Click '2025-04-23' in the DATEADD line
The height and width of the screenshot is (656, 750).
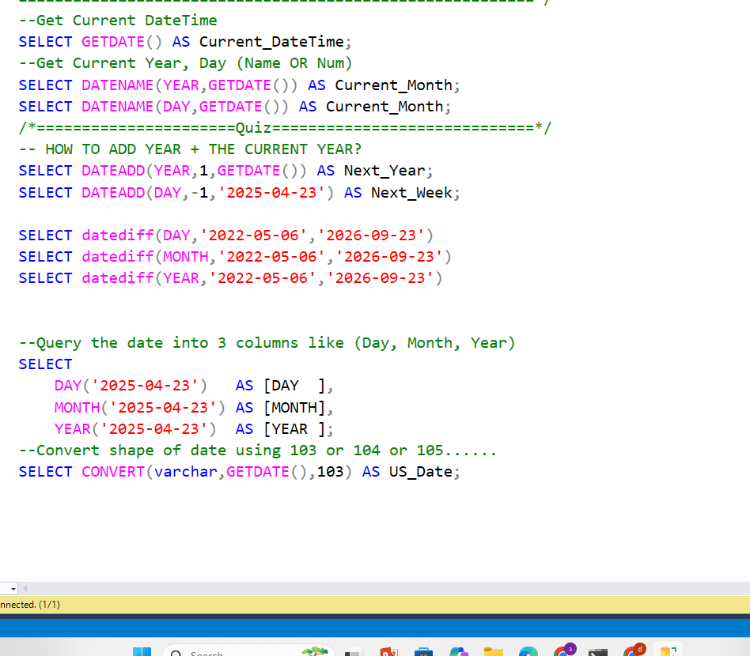tap(271, 193)
